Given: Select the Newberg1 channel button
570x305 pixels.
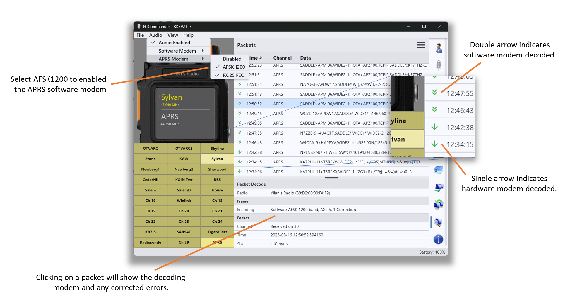Looking at the screenshot, I should pyautogui.click(x=150, y=169).
